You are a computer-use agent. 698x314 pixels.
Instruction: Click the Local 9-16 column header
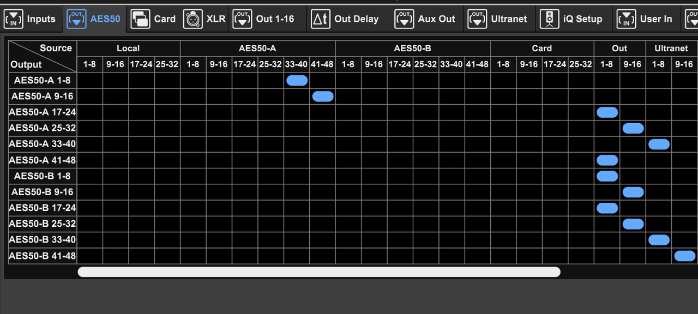point(116,64)
